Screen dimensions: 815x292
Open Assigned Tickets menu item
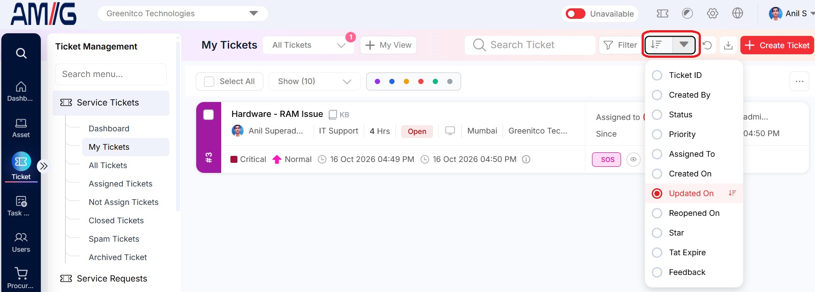[120, 184]
